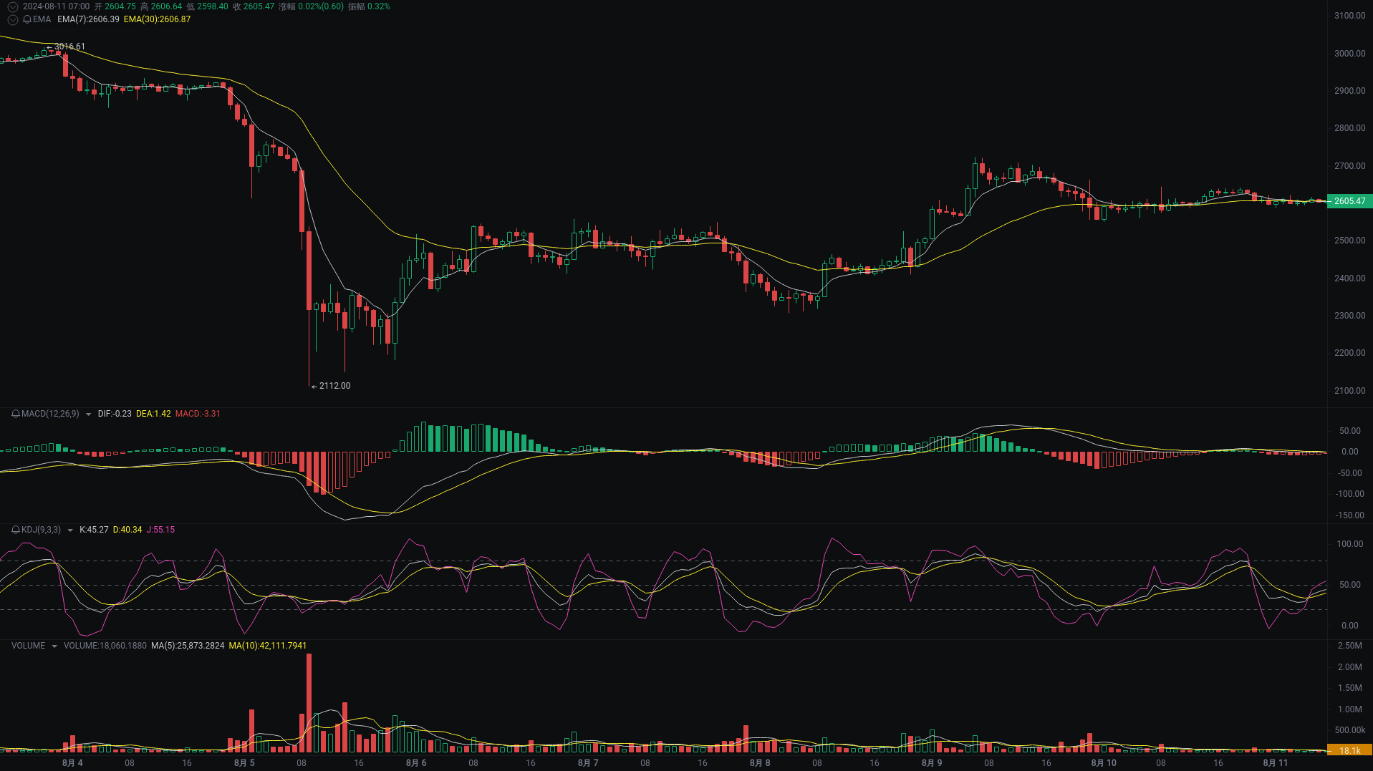Viewport: 1373px width, 771px height.
Task: Click the 3000.00 price axis label
Action: pos(1349,54)
